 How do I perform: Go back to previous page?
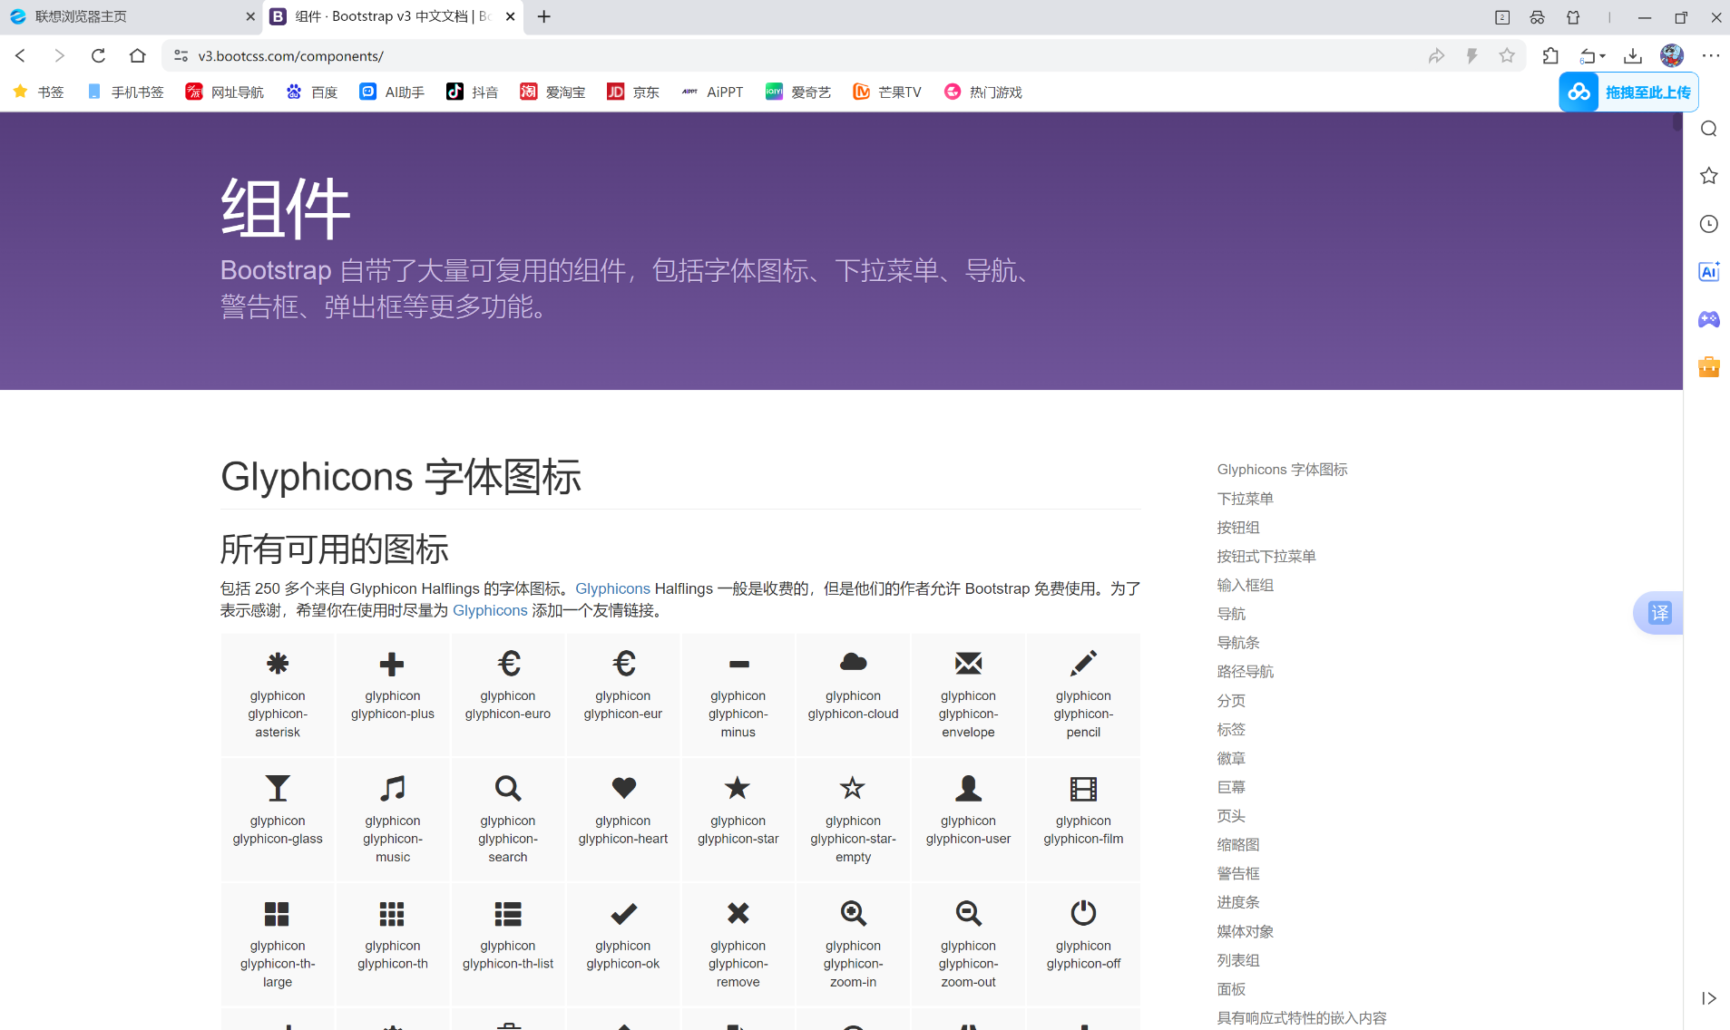(21, 55)
